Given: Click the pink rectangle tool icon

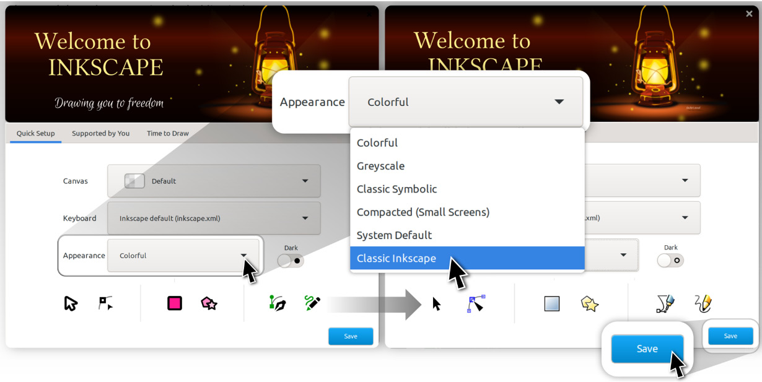Looking at the screenshot, I should (175, 303).
